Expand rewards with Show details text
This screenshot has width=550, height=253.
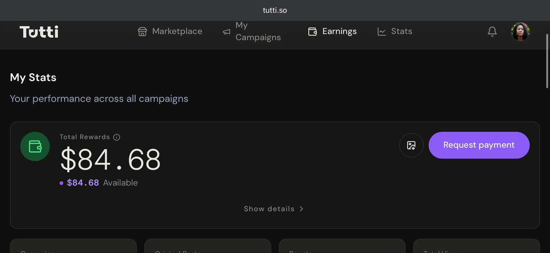tap(269, 209)
